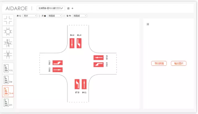Switch to the Que queue view
198x114 pixels.
pyautogui.click(x=8, y=91)
